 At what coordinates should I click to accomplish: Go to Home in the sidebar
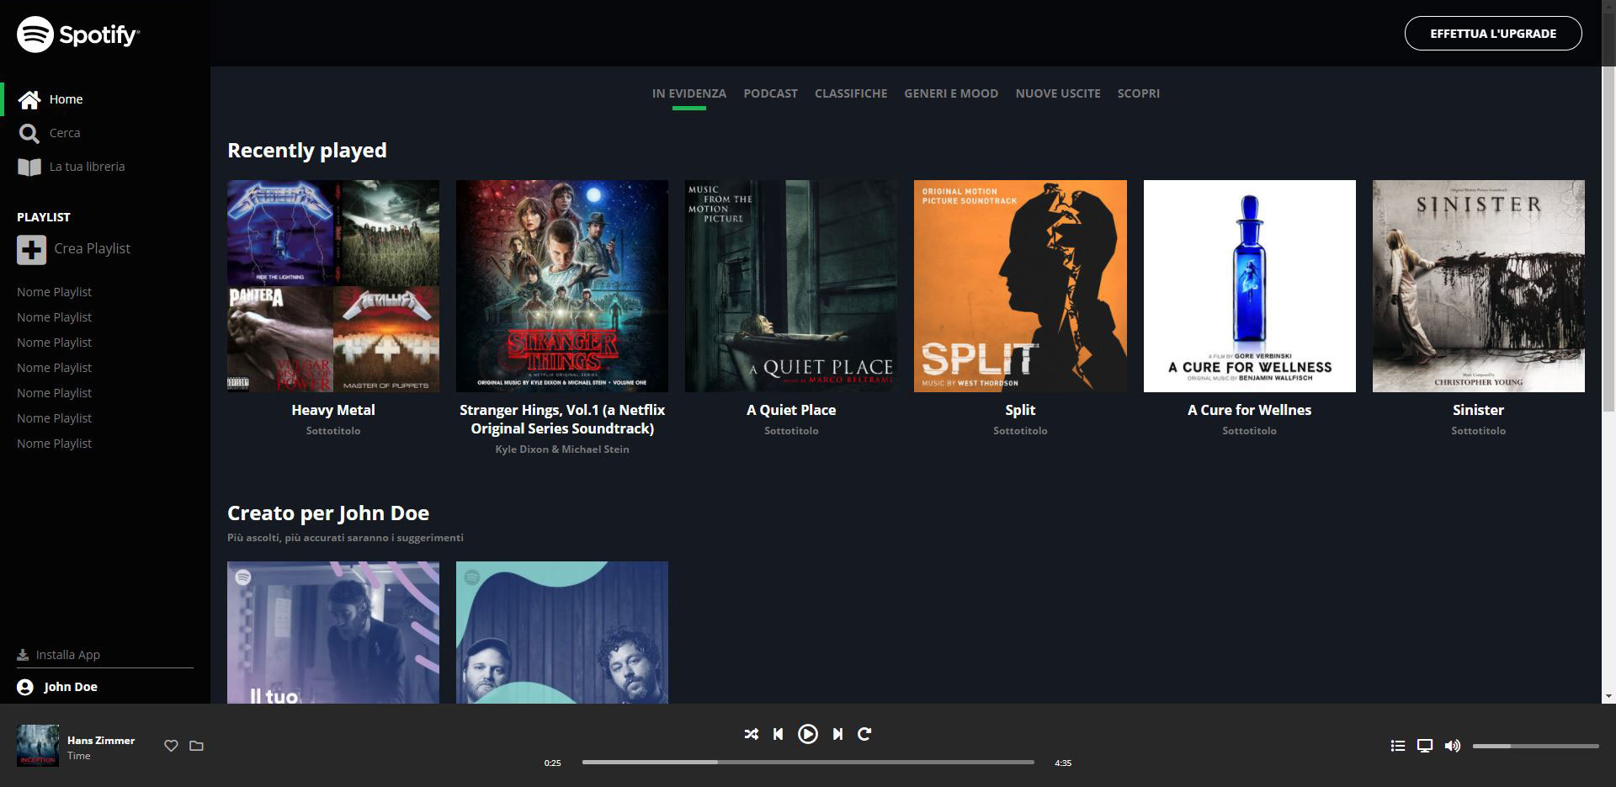tap(50, 99)
